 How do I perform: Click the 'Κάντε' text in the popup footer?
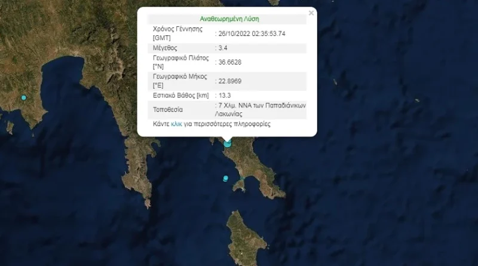pos(161,124)
